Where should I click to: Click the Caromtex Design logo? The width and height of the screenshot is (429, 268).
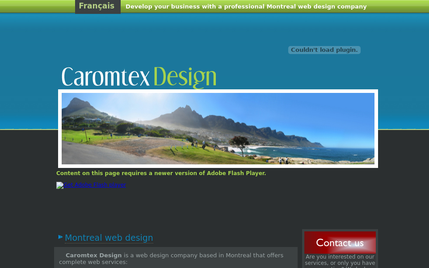(139, 76)
